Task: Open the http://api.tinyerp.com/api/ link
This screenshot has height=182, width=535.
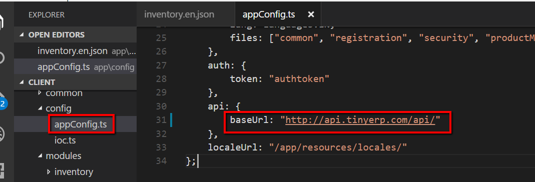Action: [x=360, y=120]
